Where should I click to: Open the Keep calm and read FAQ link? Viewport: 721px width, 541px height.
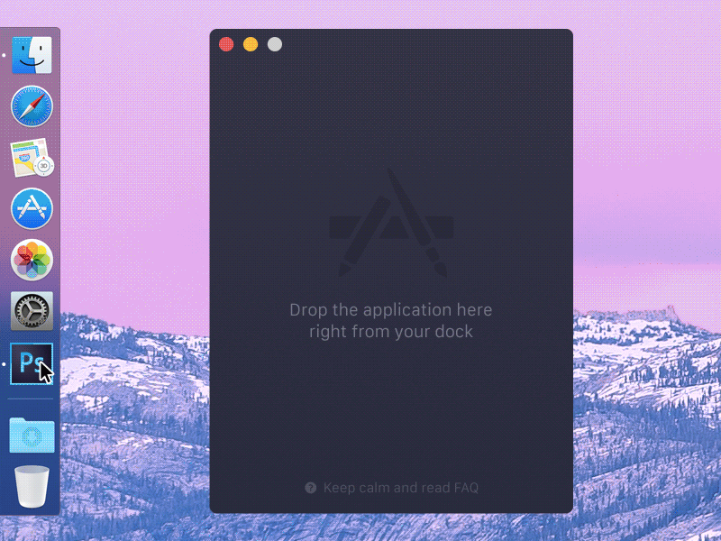(400, 488)
